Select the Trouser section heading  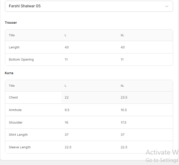click(x=11, y=23)
